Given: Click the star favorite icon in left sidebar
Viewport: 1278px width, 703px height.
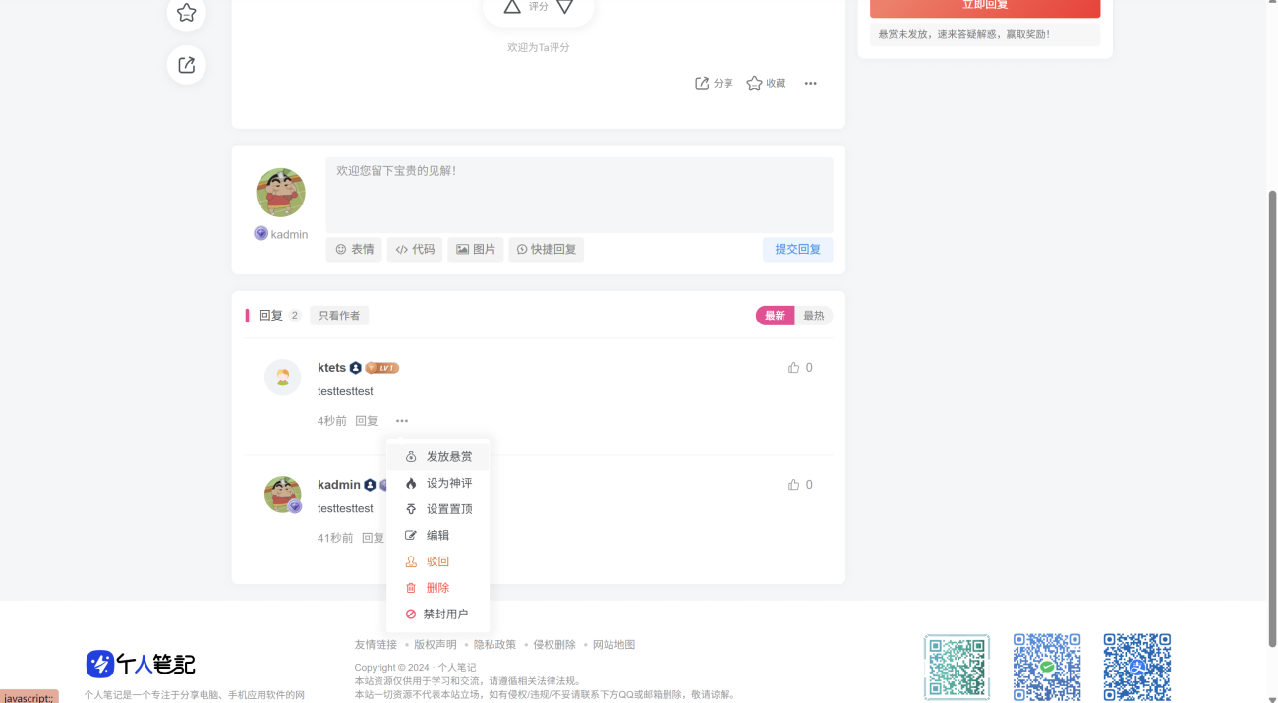Looking at the screenshot, I should tap(187, 13).
